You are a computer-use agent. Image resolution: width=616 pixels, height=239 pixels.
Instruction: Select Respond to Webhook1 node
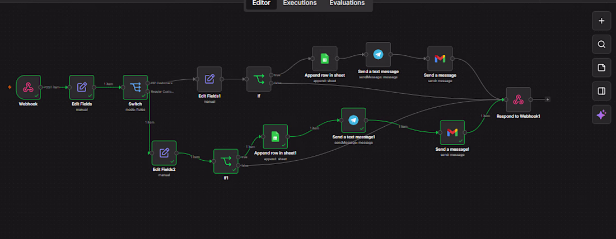point(518,99)
